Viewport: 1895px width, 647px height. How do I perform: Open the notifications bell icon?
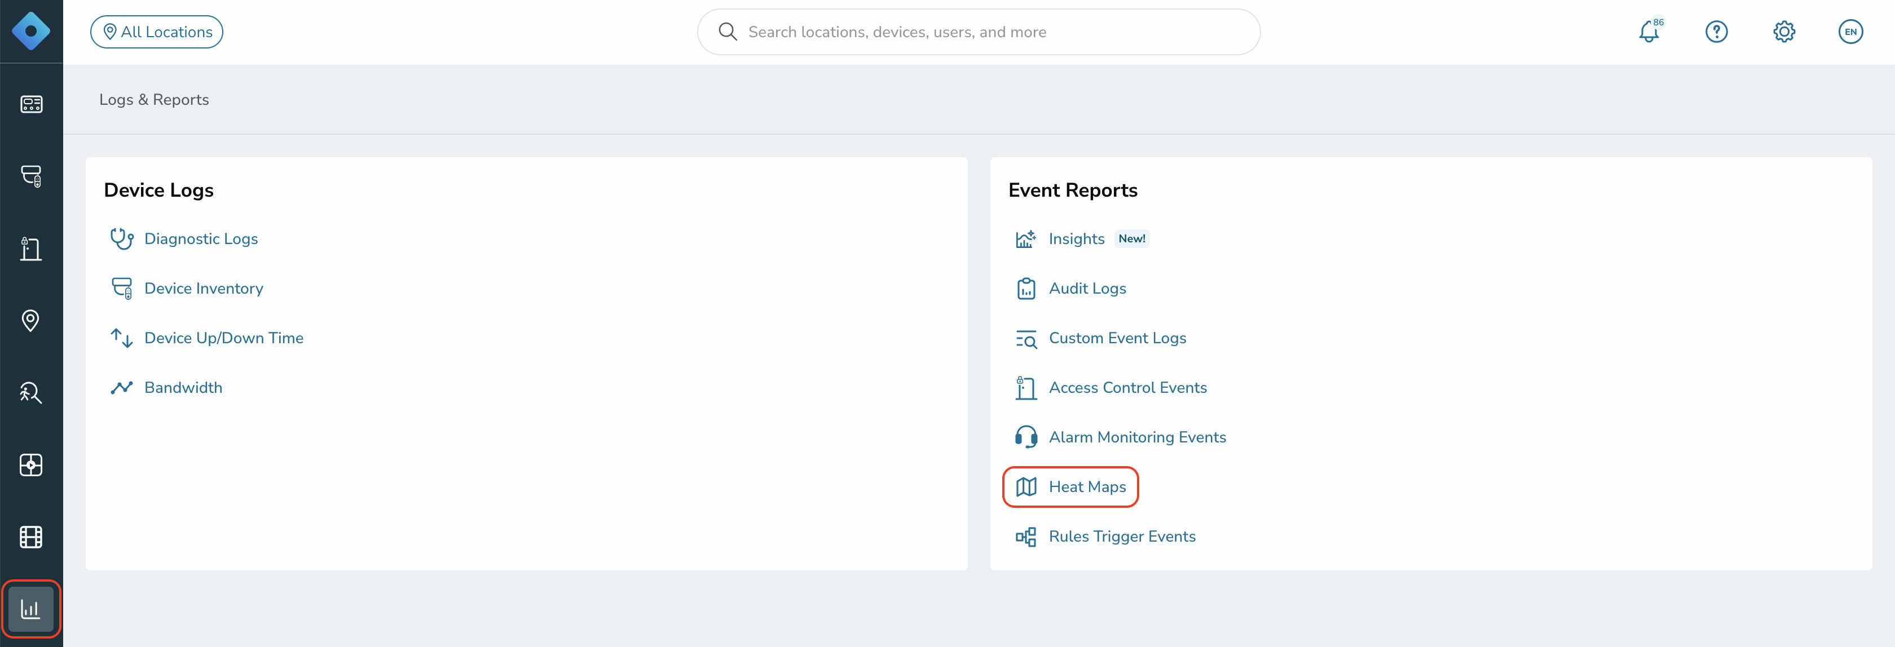tap(1649, 32)
